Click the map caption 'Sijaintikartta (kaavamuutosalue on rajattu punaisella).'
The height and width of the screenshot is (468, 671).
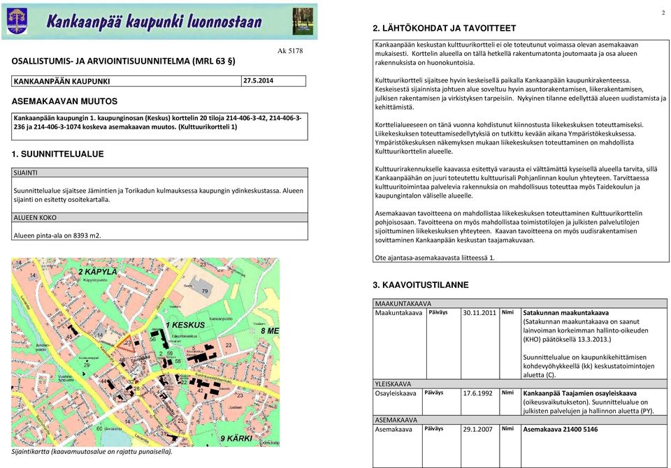pyautogui.click(x=92, y=451)
